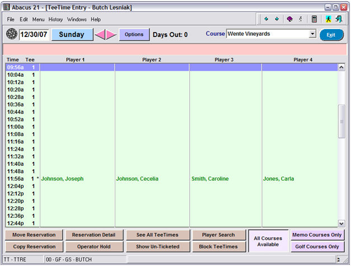
Task: Click the running man toolbar icon
Action: pyautogui.click(x=328, y=19)
